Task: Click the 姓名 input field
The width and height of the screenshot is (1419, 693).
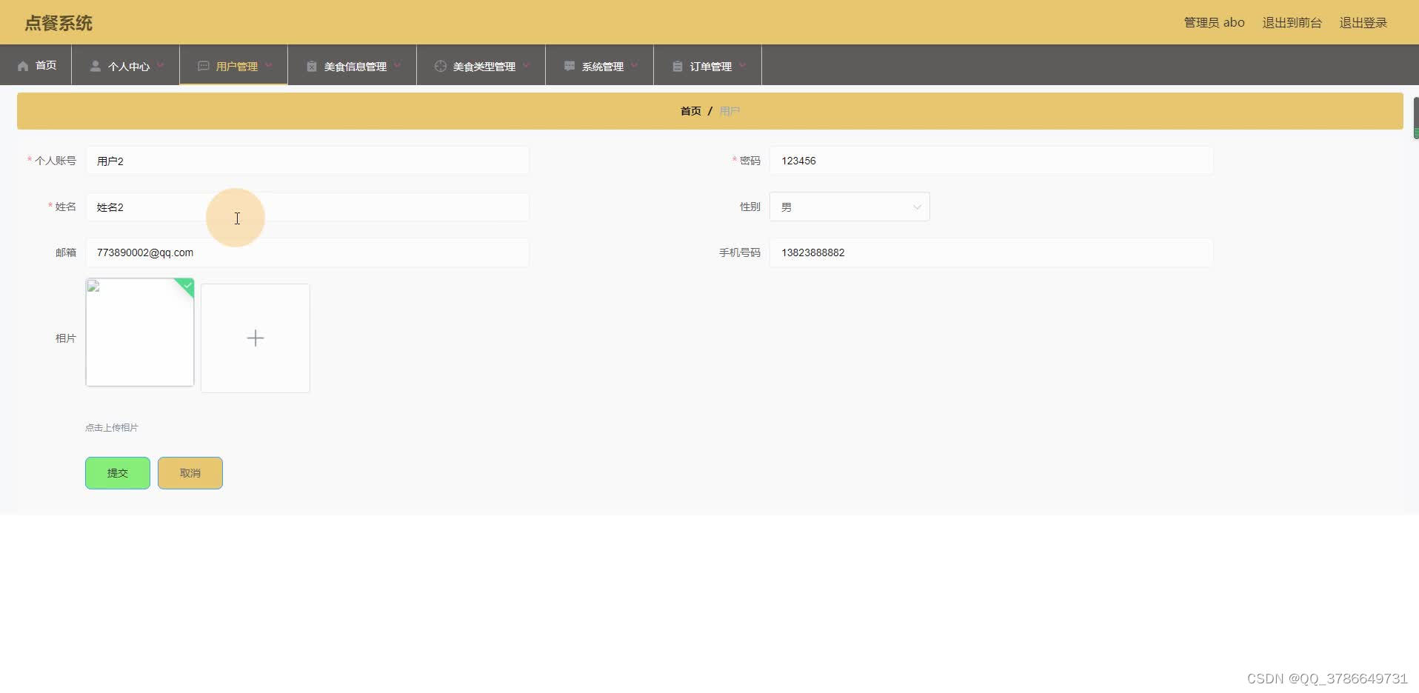Action: coord(307,207)
